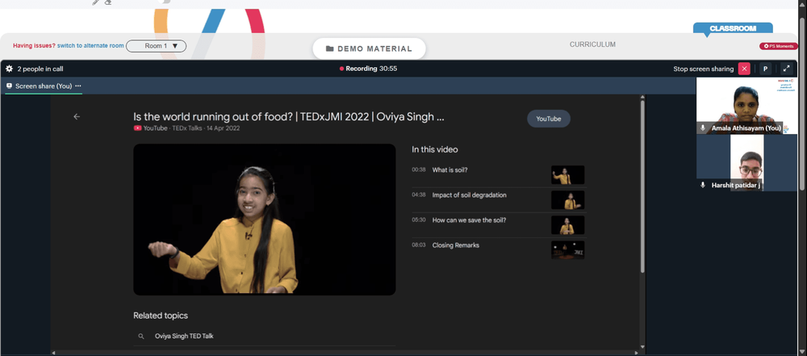Viewport: 807px width, 356px height.
Task: Click '2 people in call' label
Action: [x=40, y=69]
